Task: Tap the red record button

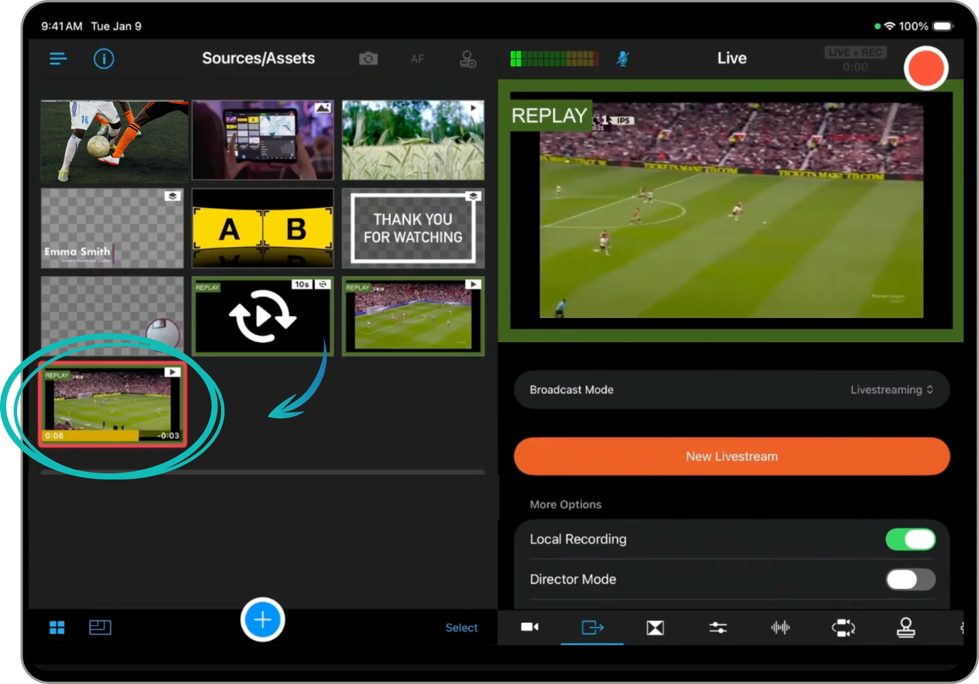Action: [926, 68]
